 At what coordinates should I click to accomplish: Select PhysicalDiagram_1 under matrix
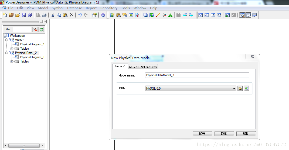[32, 44]
